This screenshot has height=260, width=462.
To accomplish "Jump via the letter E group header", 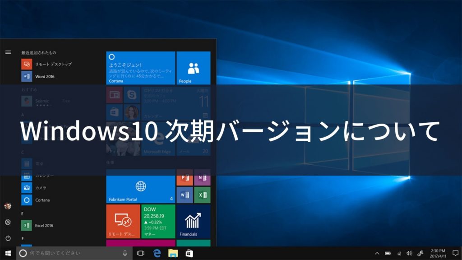I will pos(23,214).
